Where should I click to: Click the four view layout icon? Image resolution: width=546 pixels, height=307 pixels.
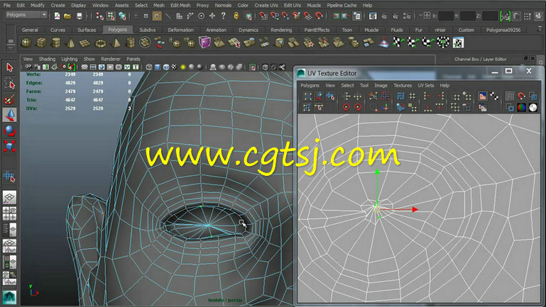(9, 213)
